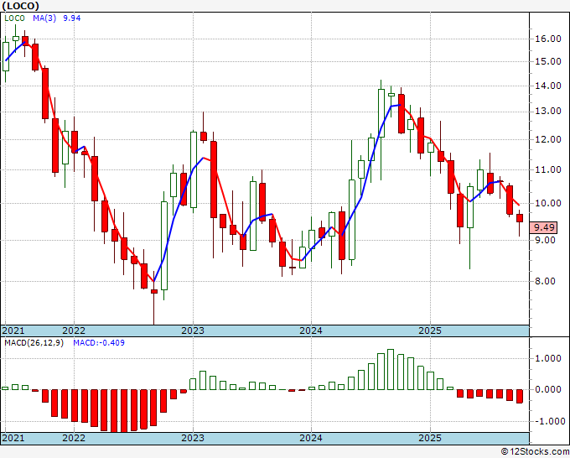This screenshot has height=458, width=570.
Task: Click the 1.000 MACD axis label
Action: pyautogui.click(x=550, y=359)
